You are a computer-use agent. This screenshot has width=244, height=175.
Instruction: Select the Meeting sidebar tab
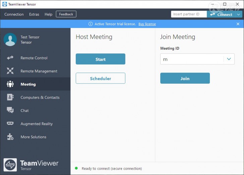[x=35, y=84]
